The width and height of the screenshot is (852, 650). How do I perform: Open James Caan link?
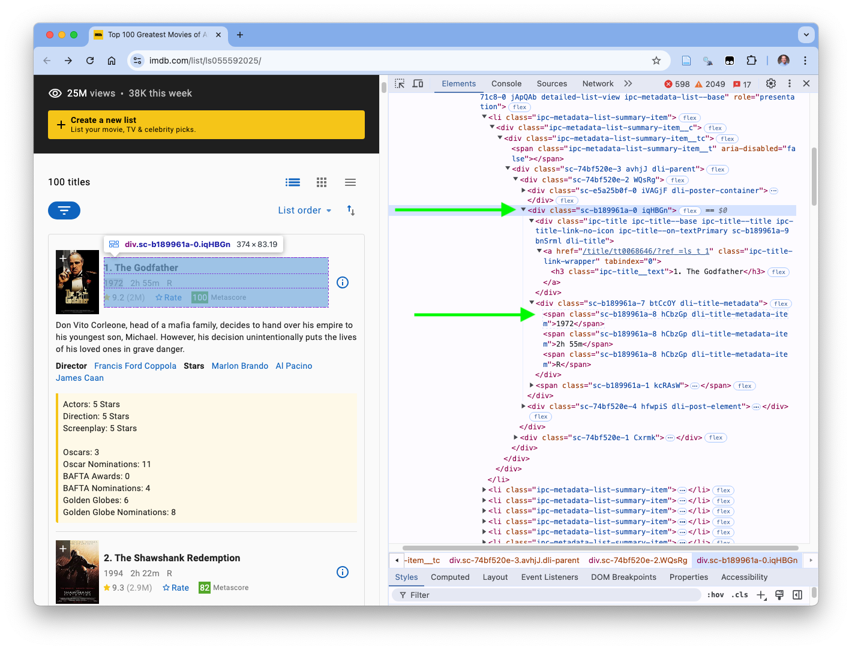tap(80, 378)
